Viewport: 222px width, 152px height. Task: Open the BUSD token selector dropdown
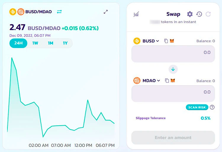click(x=151, y=41)
